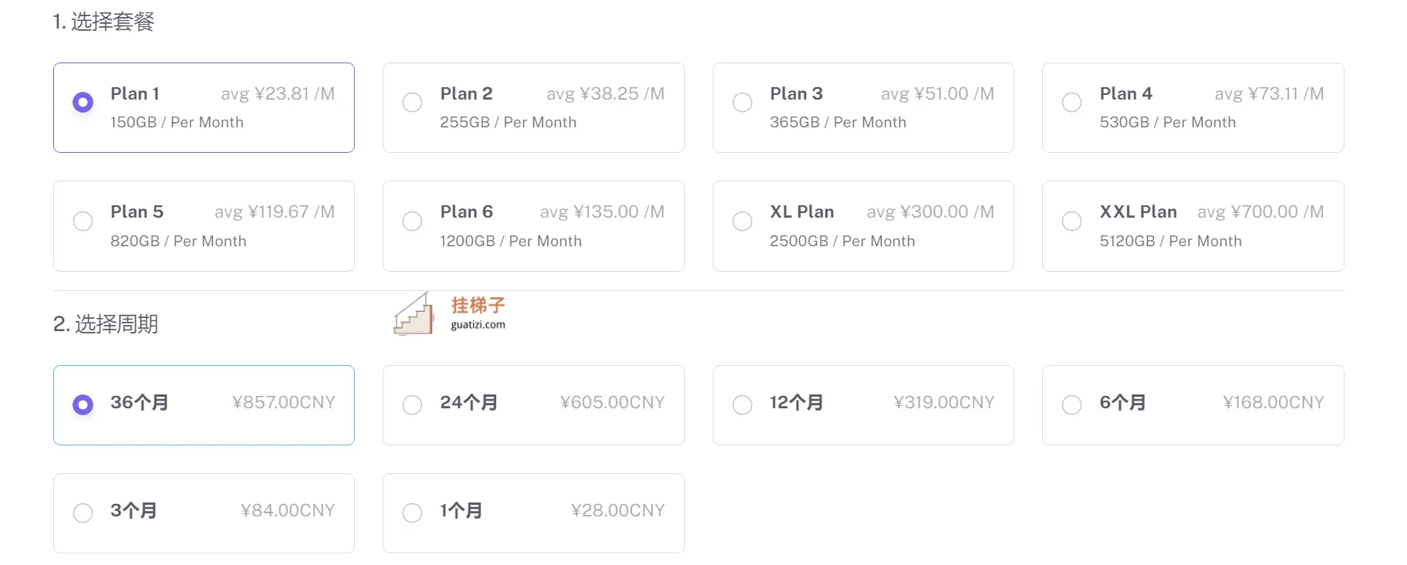
Task: Click the ¥857.00CNY price label
Action: coord(284,403)
